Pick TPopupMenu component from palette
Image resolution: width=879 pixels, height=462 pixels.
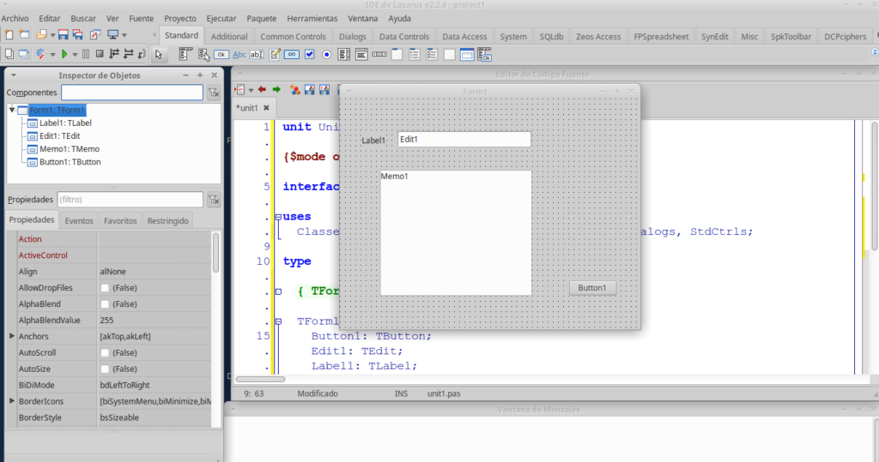click(203, 55)
